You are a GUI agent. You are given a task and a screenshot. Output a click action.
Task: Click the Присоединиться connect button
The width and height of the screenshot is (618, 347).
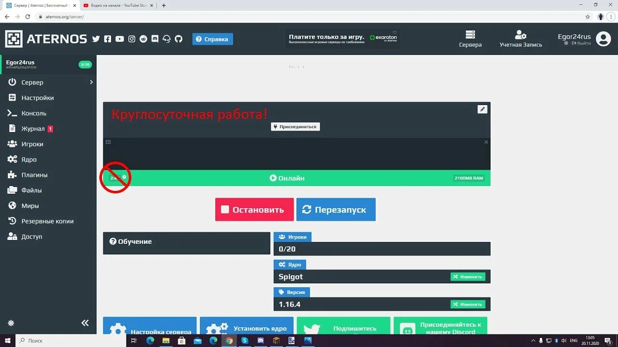coord(295,127)
